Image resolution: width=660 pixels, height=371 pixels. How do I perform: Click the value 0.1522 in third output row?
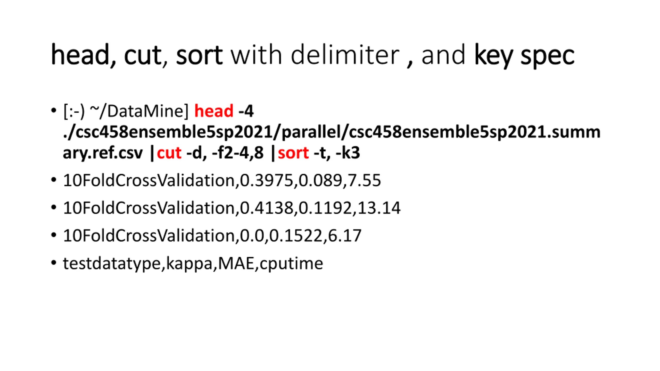296,235
